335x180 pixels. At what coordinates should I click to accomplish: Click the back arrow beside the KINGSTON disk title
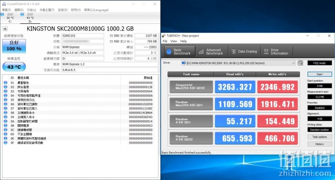(5, 28)
